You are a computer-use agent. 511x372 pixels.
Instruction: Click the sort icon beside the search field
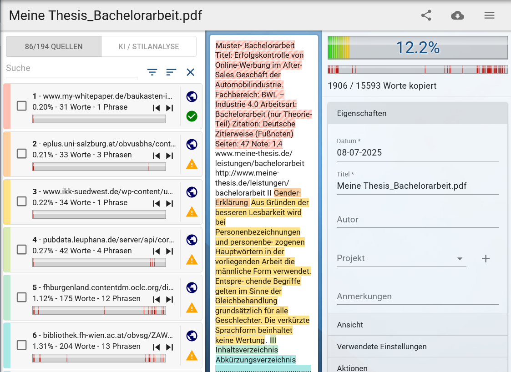click(171, 72)
